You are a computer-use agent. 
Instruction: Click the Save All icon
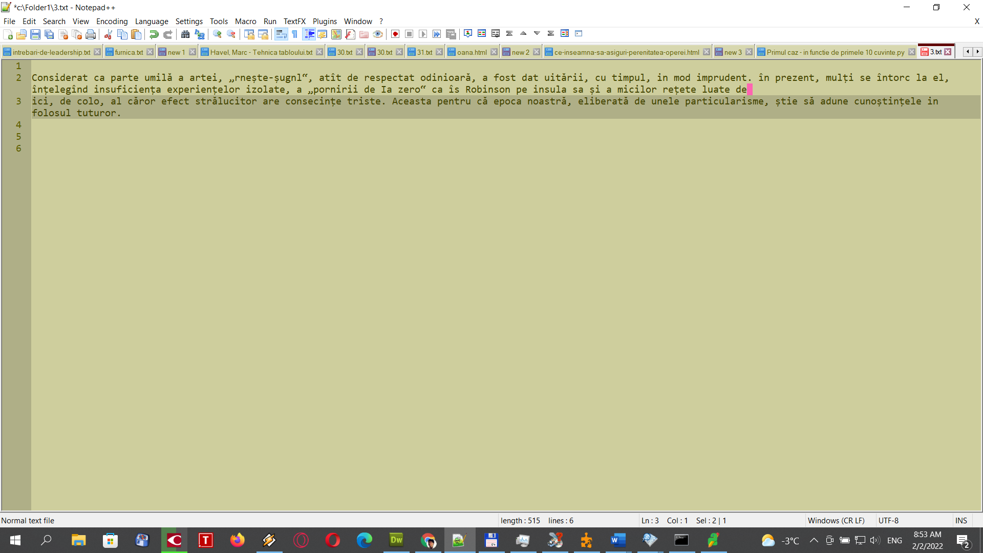(49, 34)
